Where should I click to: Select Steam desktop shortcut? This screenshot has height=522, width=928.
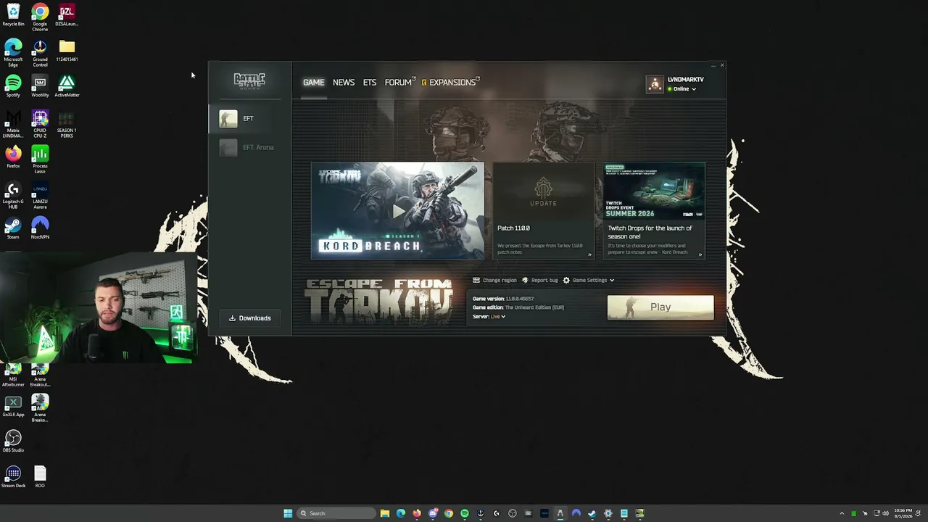13,228
